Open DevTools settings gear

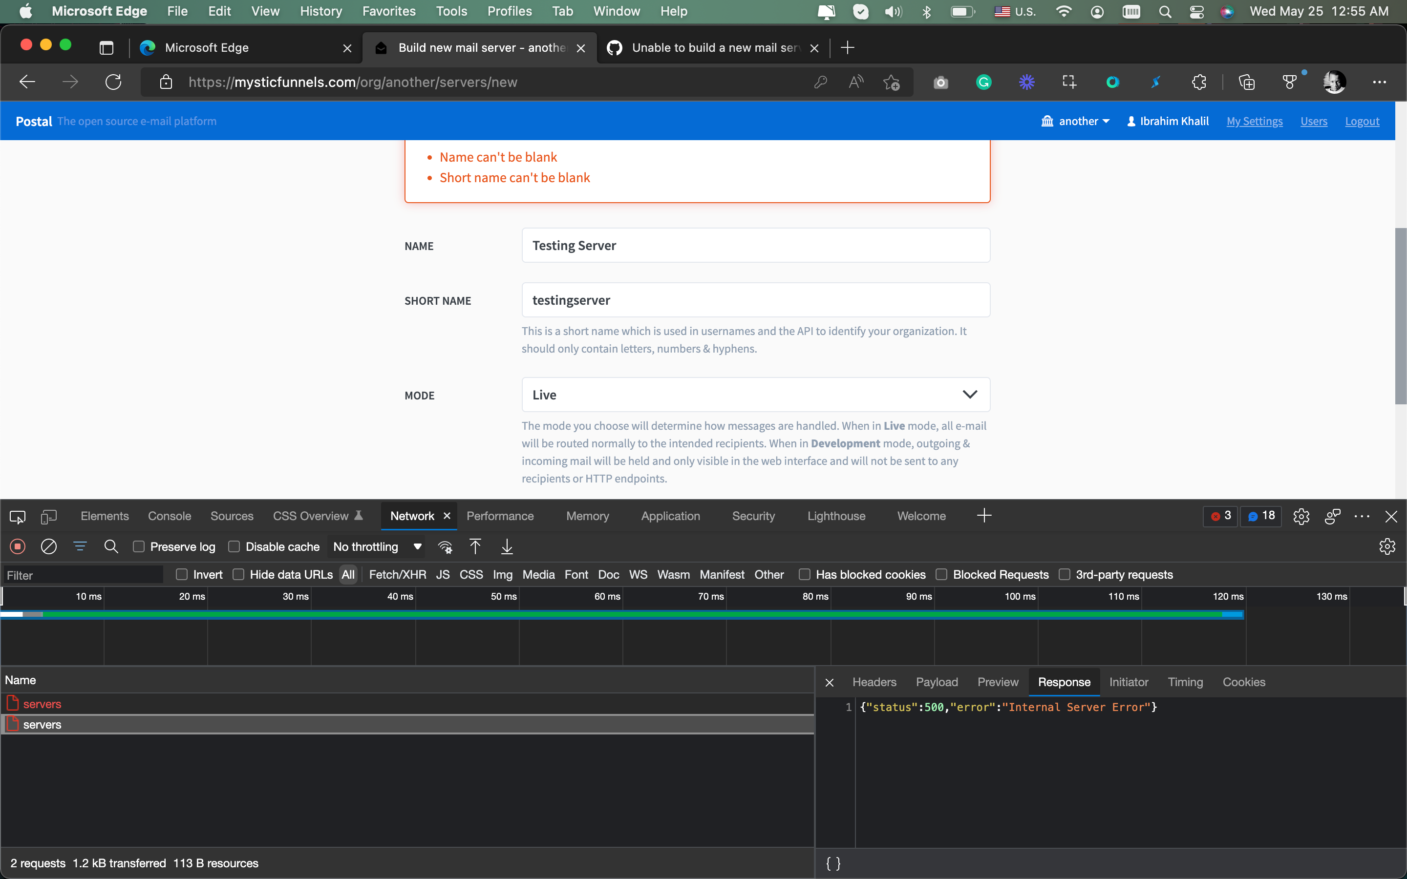1301,516
